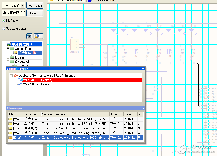
Task: Select LED DS1 symbol on schematic
Action: 113,30
